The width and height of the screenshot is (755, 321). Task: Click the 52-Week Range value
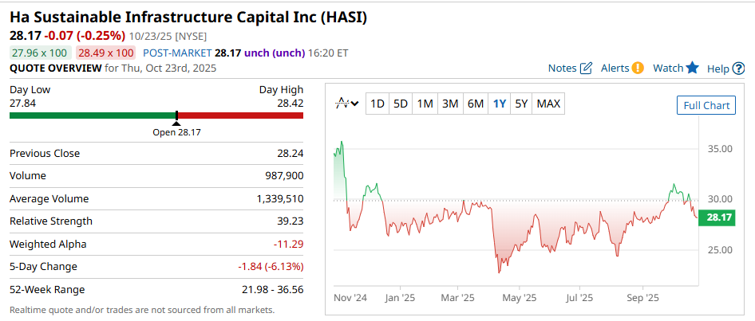tap(270, 289)
